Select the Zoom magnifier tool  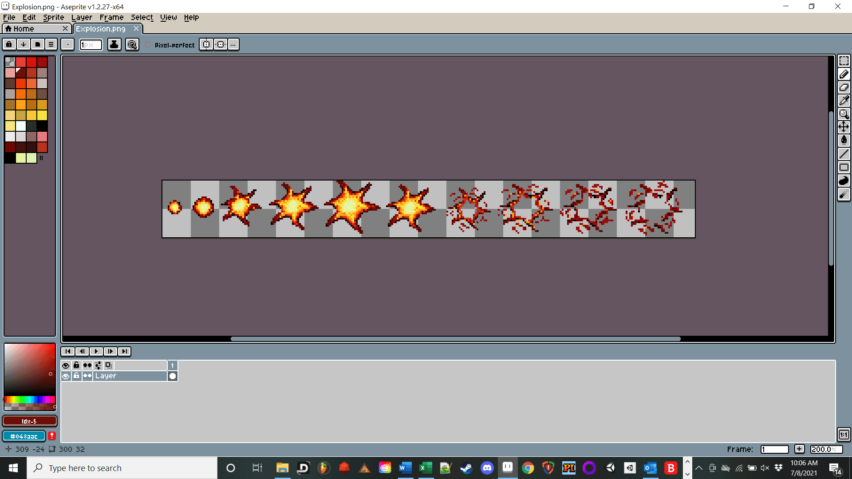[844, 114]
